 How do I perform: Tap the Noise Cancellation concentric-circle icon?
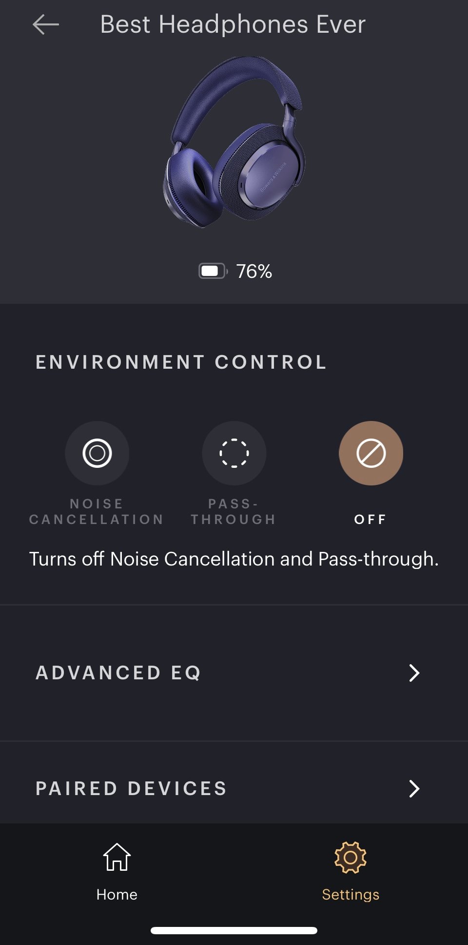[97, 453]
